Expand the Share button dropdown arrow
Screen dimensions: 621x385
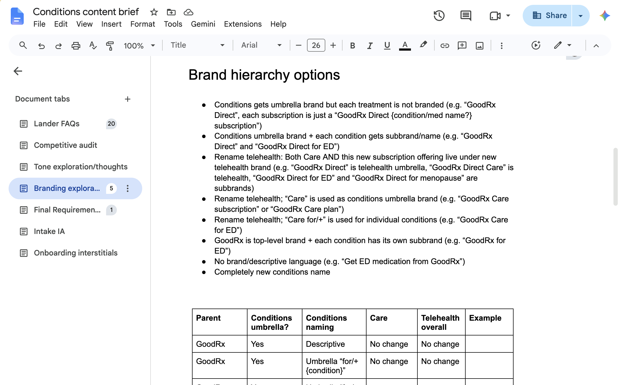coord(581,16)
